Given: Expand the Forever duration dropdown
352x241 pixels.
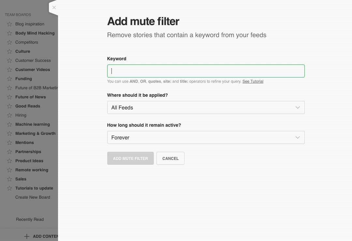Looking at the screenshot, I should pos(206,137).
